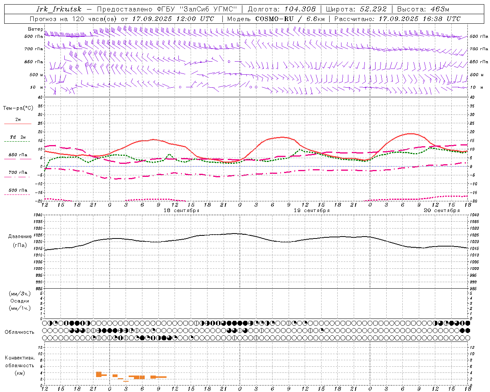The width and height of the screenshot is (490, 392).
Task: Click the Рассчитано: 17.09.2025 16:38 UTC text
Action: 397,19
